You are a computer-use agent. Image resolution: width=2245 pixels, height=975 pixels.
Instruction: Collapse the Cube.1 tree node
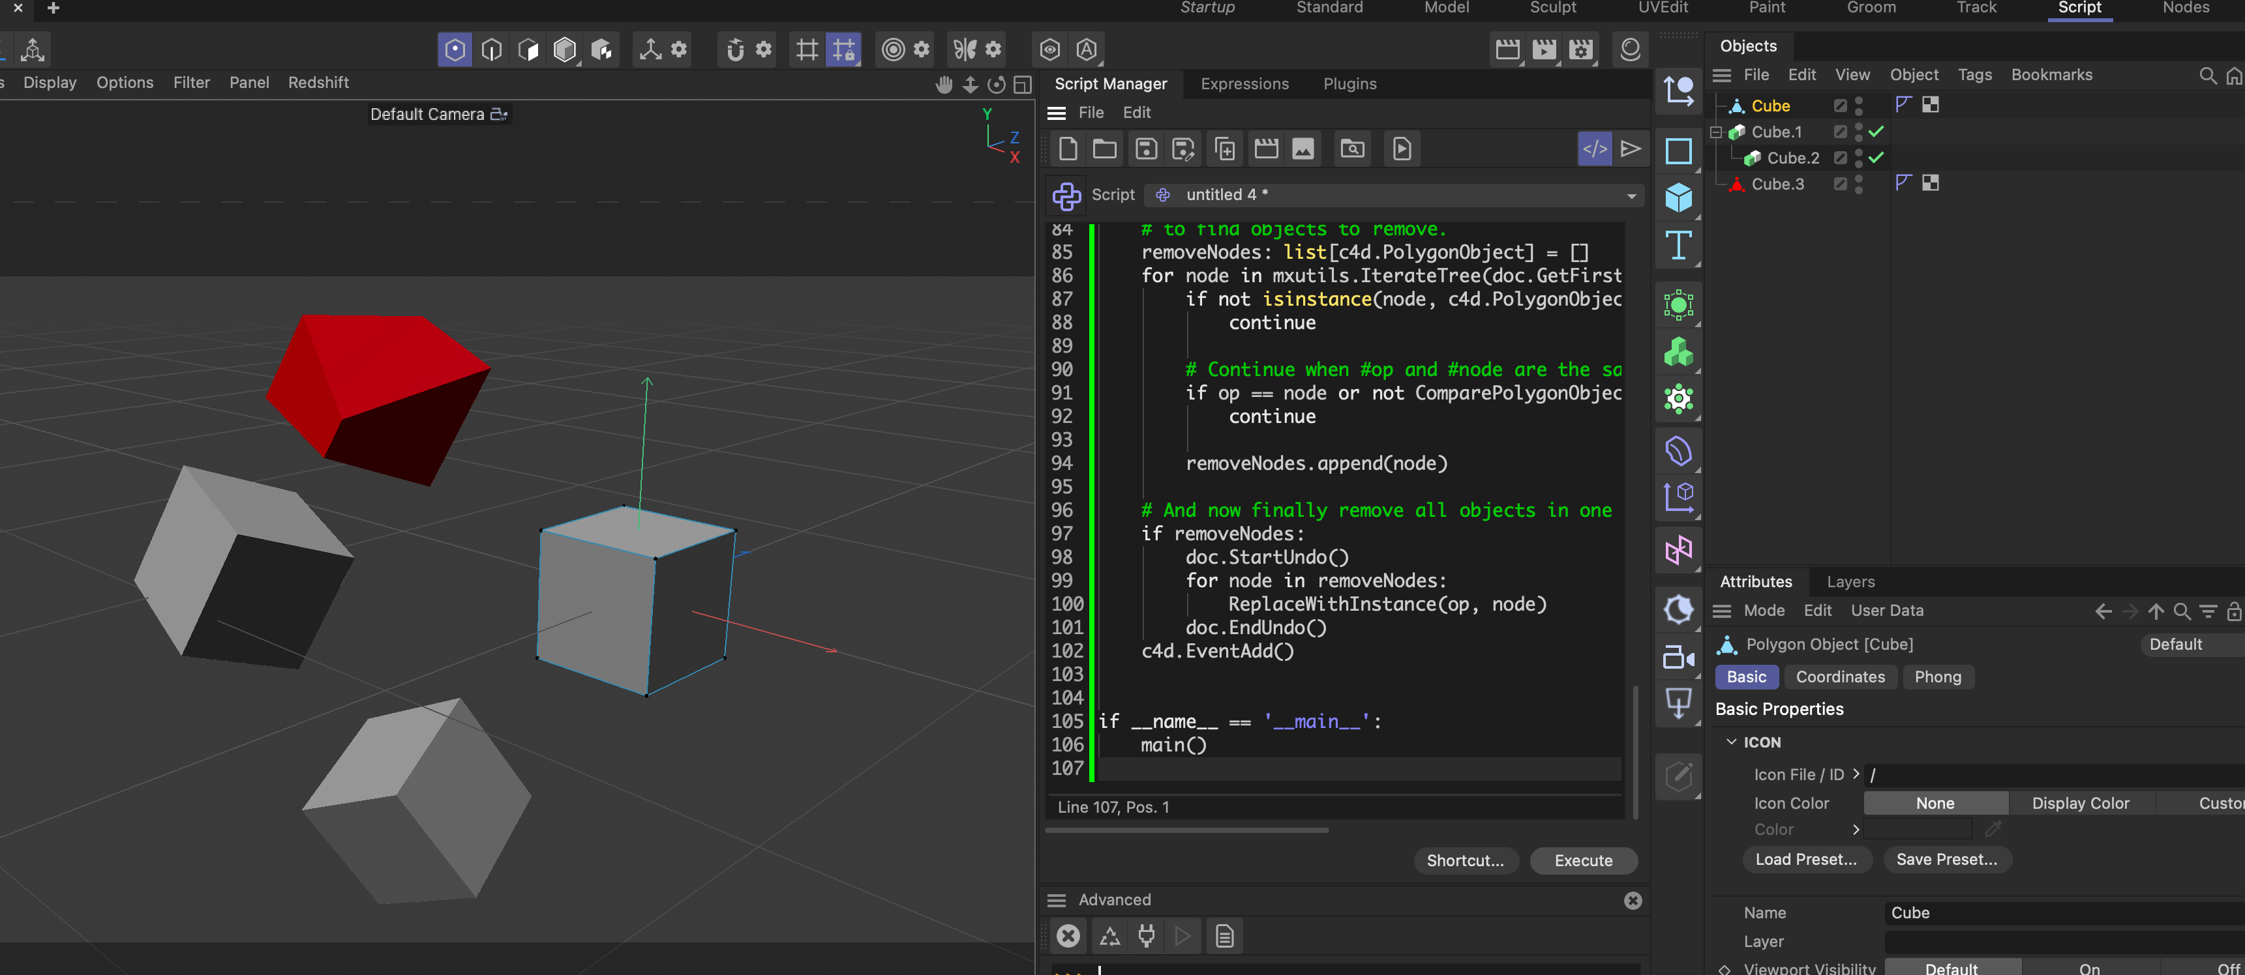click(1716, 132)
